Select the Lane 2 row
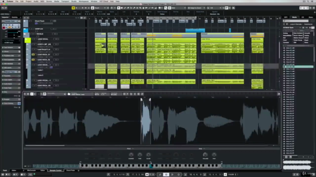Screen dimensions: 316x177 pyautogui.click(x=40, y=75)
